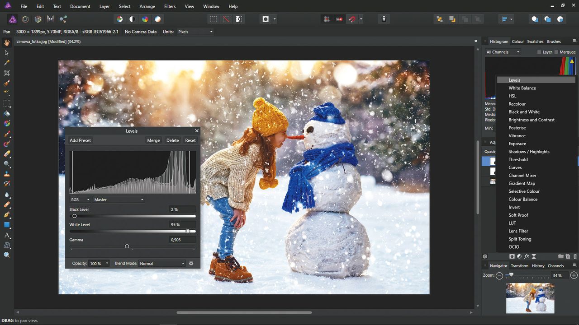Viewport: 579px width, 325px height.
Task: Click the Black Level slider handle
Action: [75, 216]
